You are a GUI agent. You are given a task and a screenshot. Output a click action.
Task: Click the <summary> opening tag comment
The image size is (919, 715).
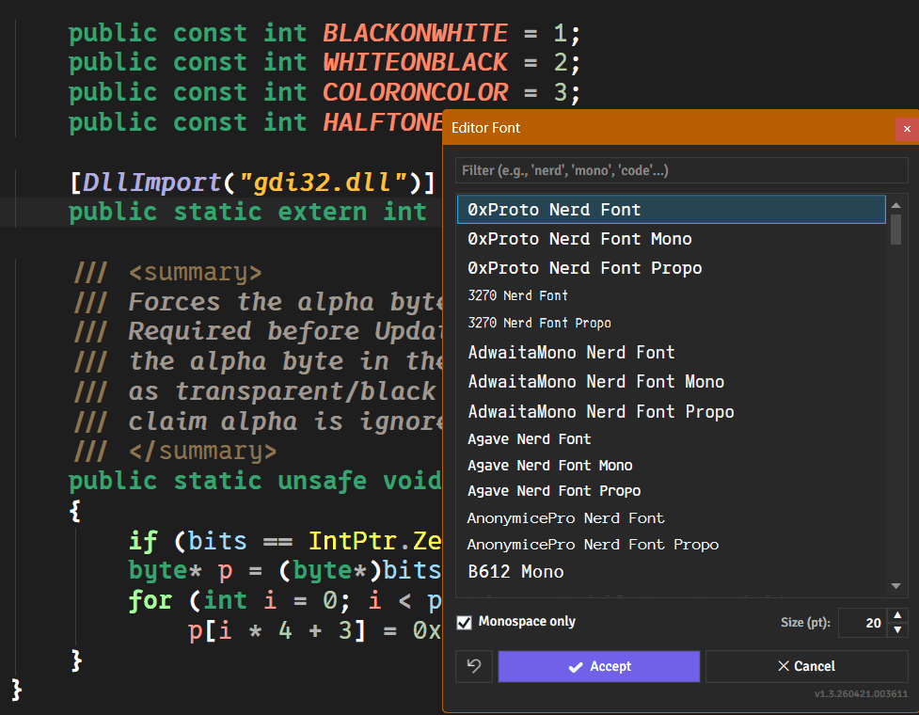coord(195,273)
